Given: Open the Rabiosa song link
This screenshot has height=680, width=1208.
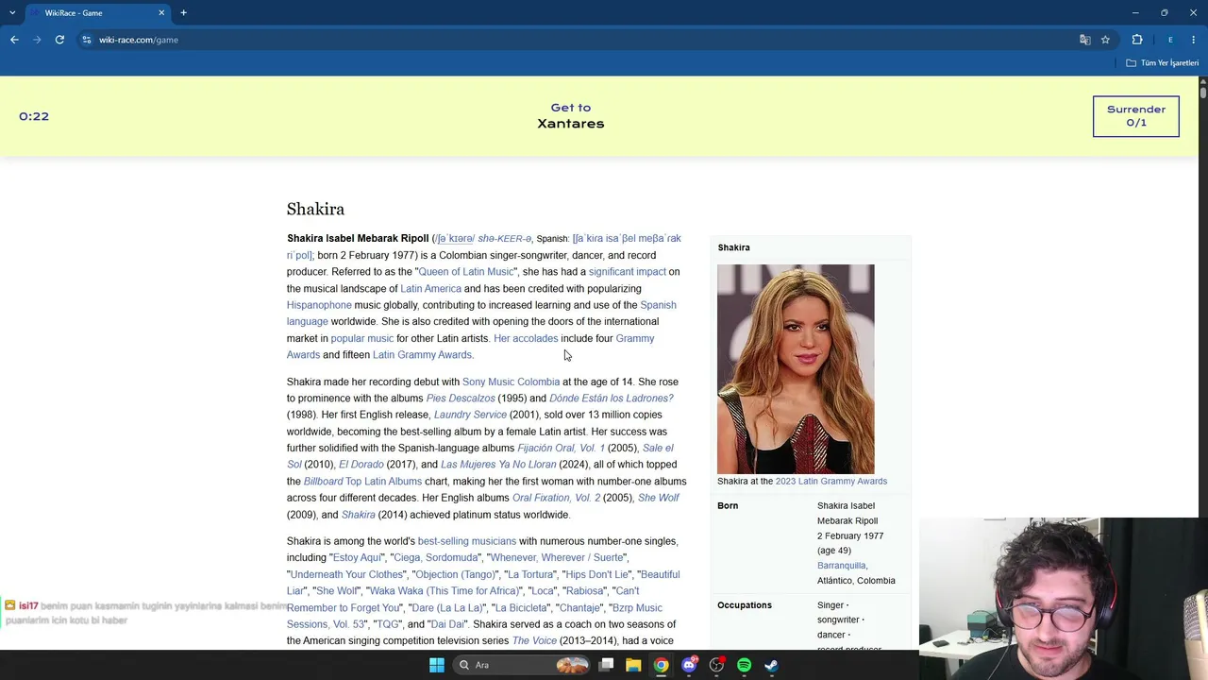Looking at the screenshot, I should [x=585, y=591].
